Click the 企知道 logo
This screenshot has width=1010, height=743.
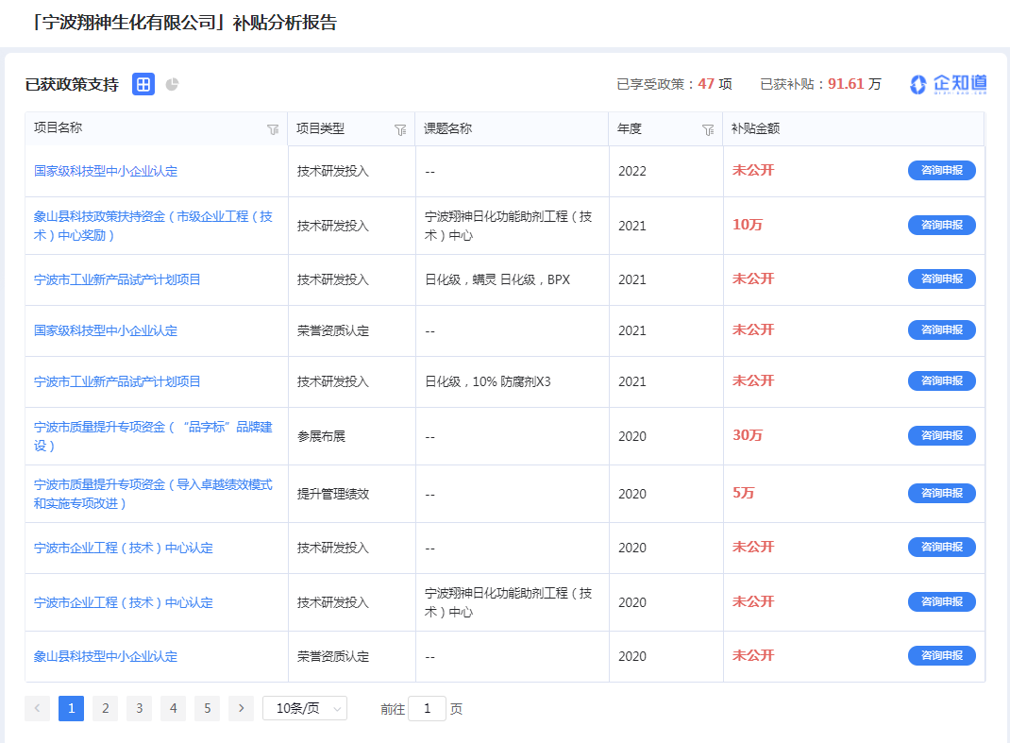tap(948, 84)
